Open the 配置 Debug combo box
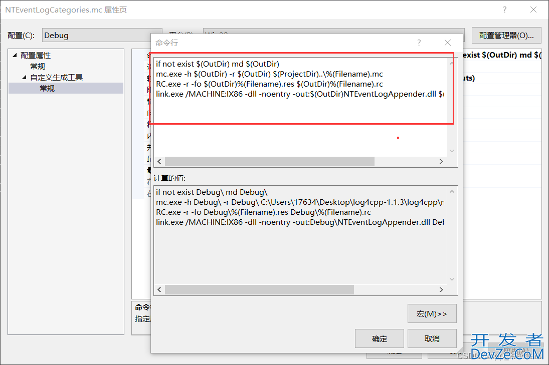Screen dimensions: 549x365 click(x=102, y=36)
